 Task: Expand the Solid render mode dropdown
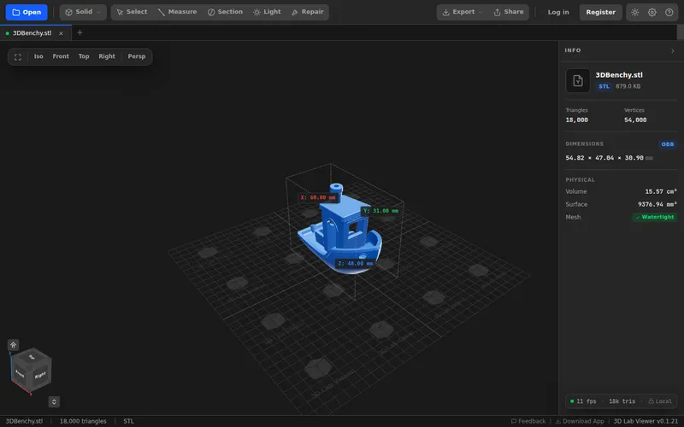(83, 12)
